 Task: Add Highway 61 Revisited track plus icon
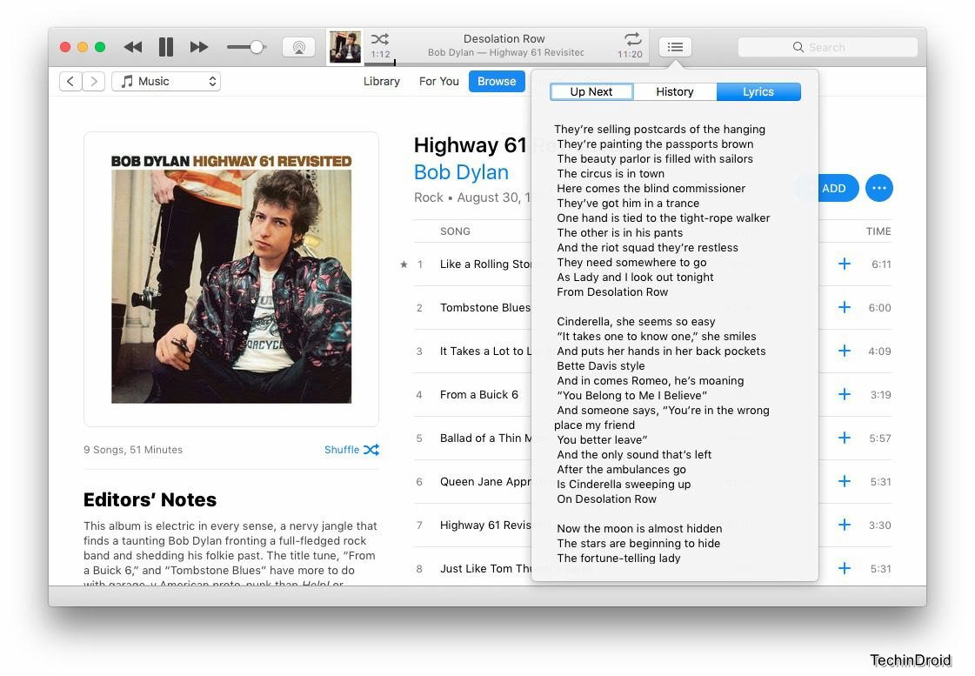pyautogui.click(x=845, y=525)
